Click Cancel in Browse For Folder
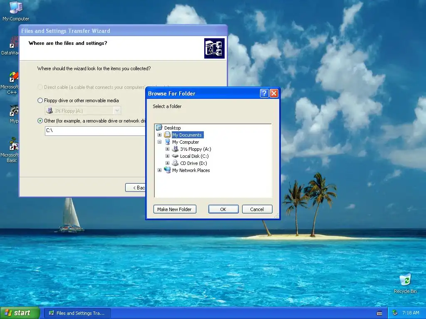Image resolution: width=426 pixels, height=319 pixels. [257, 209]
